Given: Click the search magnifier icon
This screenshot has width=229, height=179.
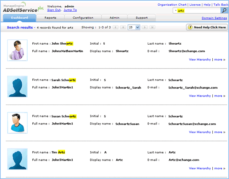Looking at the screenshot, I should (x=224, y=11).
